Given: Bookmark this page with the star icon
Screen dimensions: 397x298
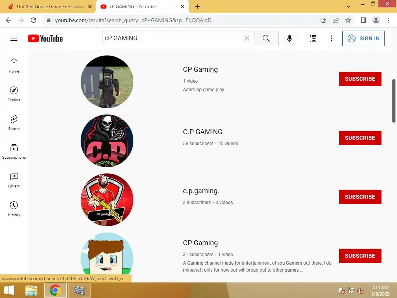Looking at the screenshot, I should tap(348, 20).
